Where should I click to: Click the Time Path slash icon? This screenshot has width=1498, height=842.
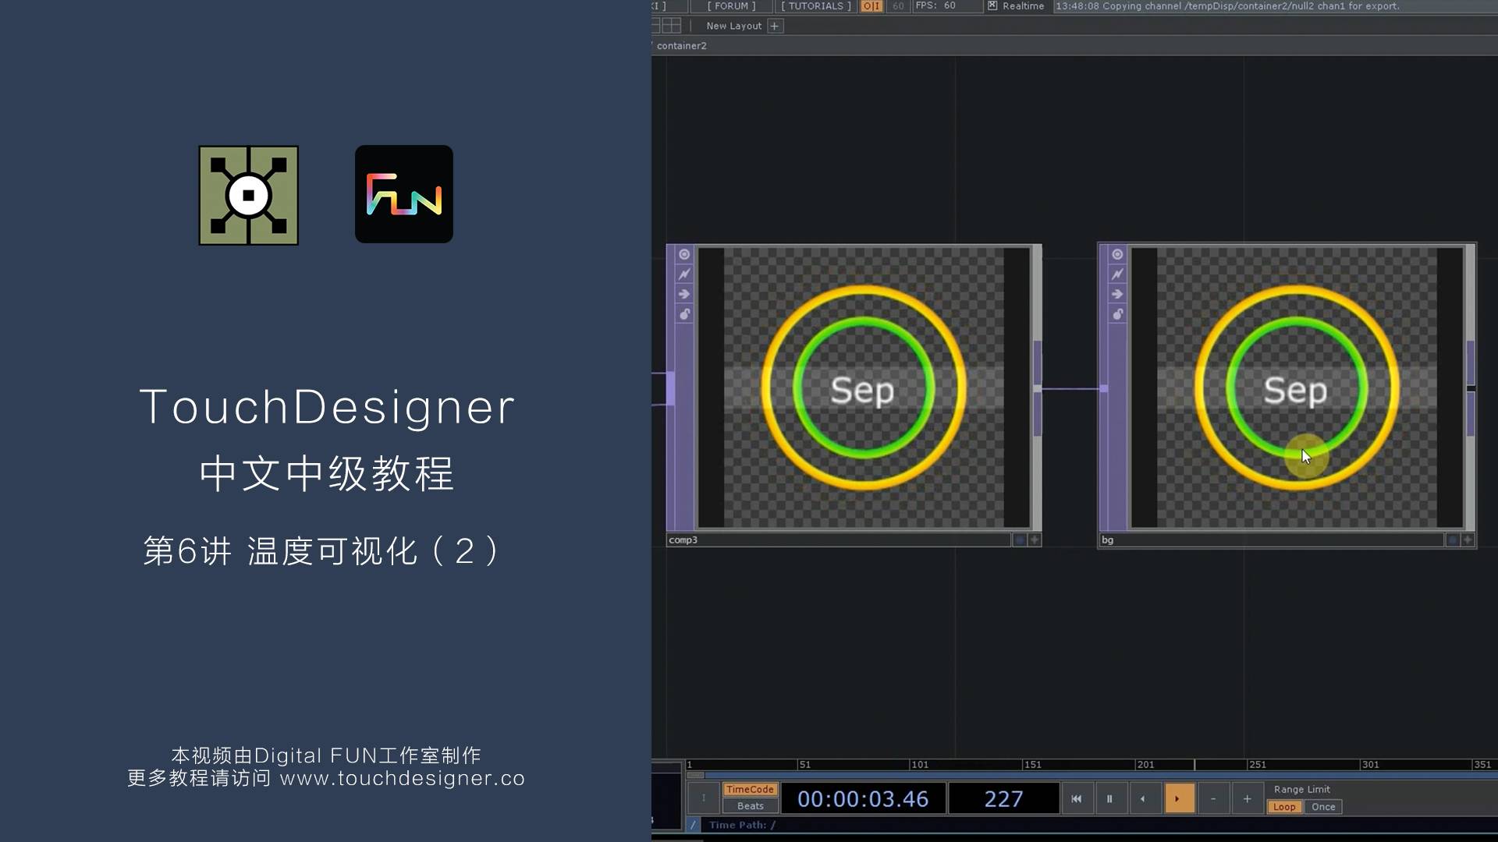click(694, 825)
